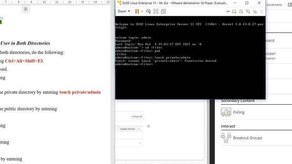Viewport: 292px width, 164px height.
Task: Enter VMware full screen mode icon
Action: click(x=156, y=11)
